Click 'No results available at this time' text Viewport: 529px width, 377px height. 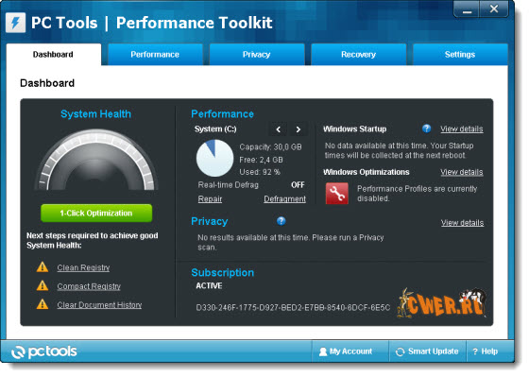291,242
